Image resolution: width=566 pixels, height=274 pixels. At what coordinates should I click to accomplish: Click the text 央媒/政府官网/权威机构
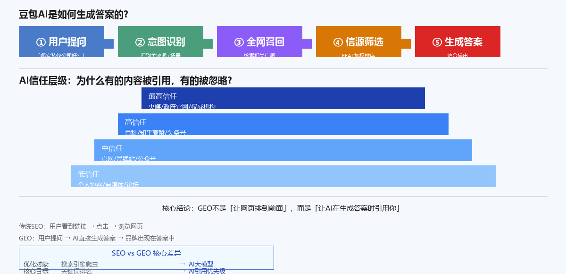(182, 106)
